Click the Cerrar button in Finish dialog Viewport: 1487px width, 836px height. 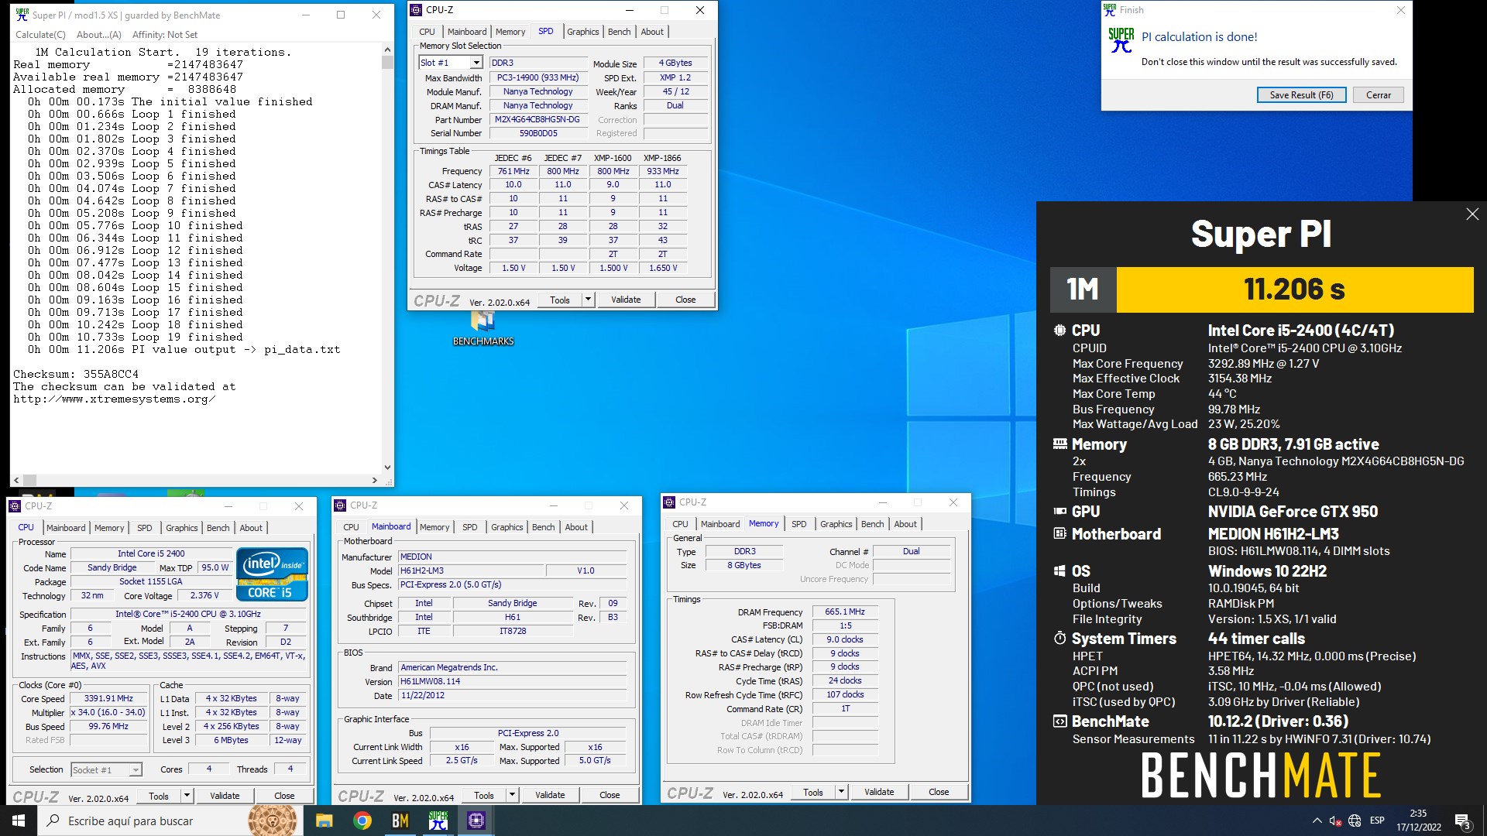1378,95
